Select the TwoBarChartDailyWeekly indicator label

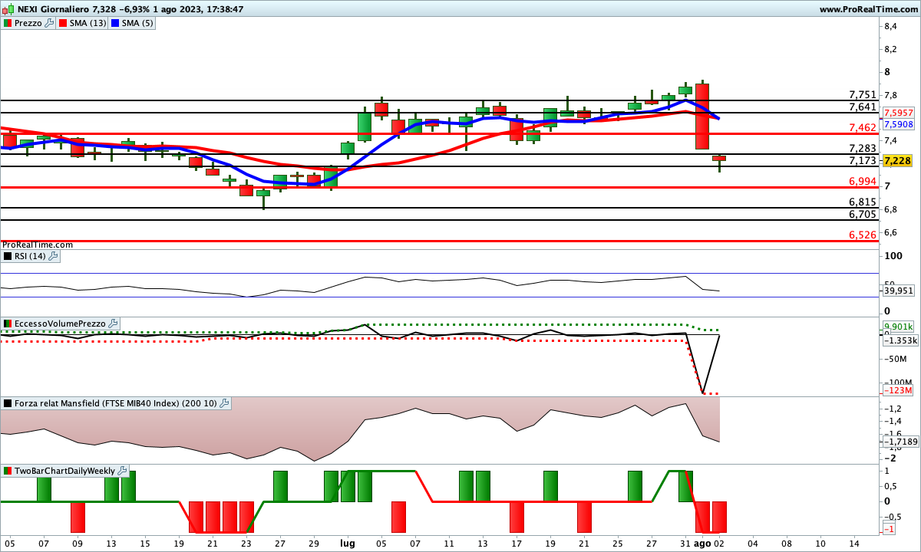65,470
